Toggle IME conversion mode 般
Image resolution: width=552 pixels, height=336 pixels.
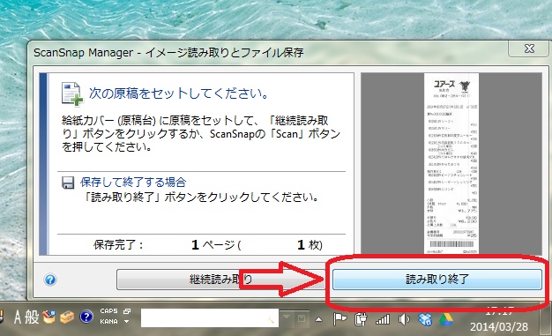tap(32, 317)
